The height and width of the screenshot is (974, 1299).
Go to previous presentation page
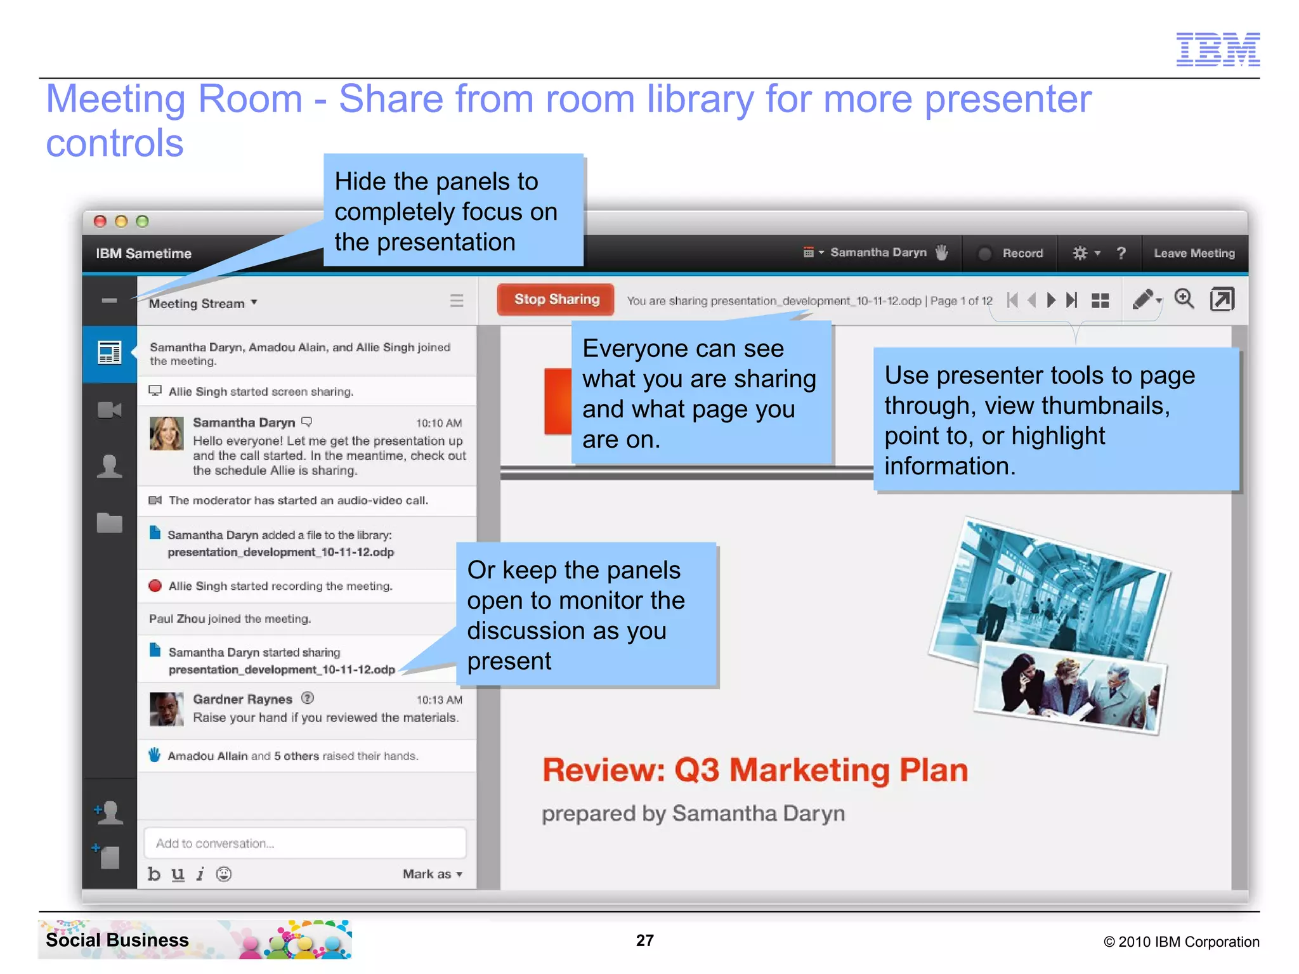[1032, 300]
